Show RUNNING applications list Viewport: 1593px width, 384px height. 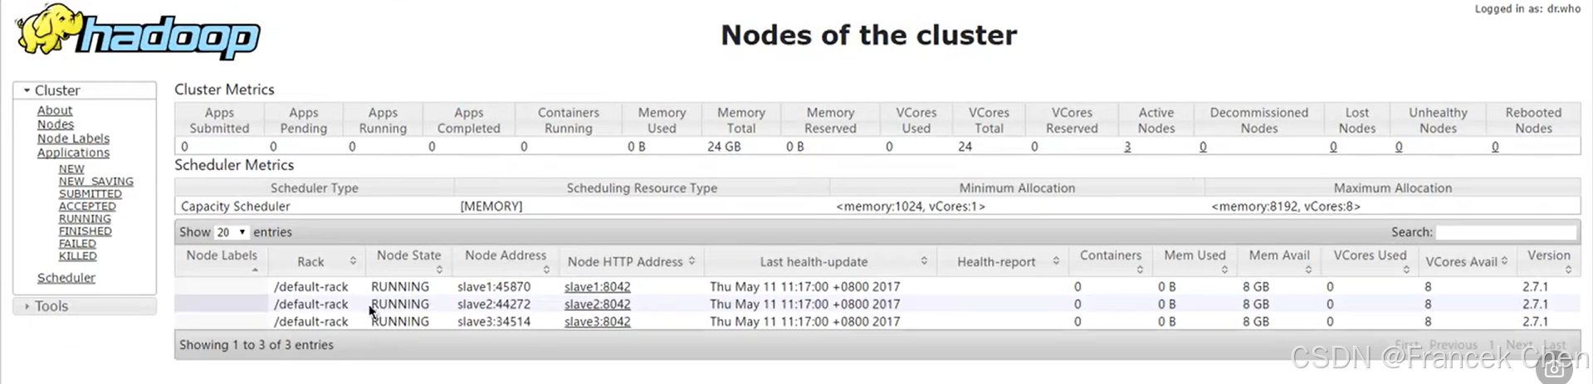click(x=85, y=219)
